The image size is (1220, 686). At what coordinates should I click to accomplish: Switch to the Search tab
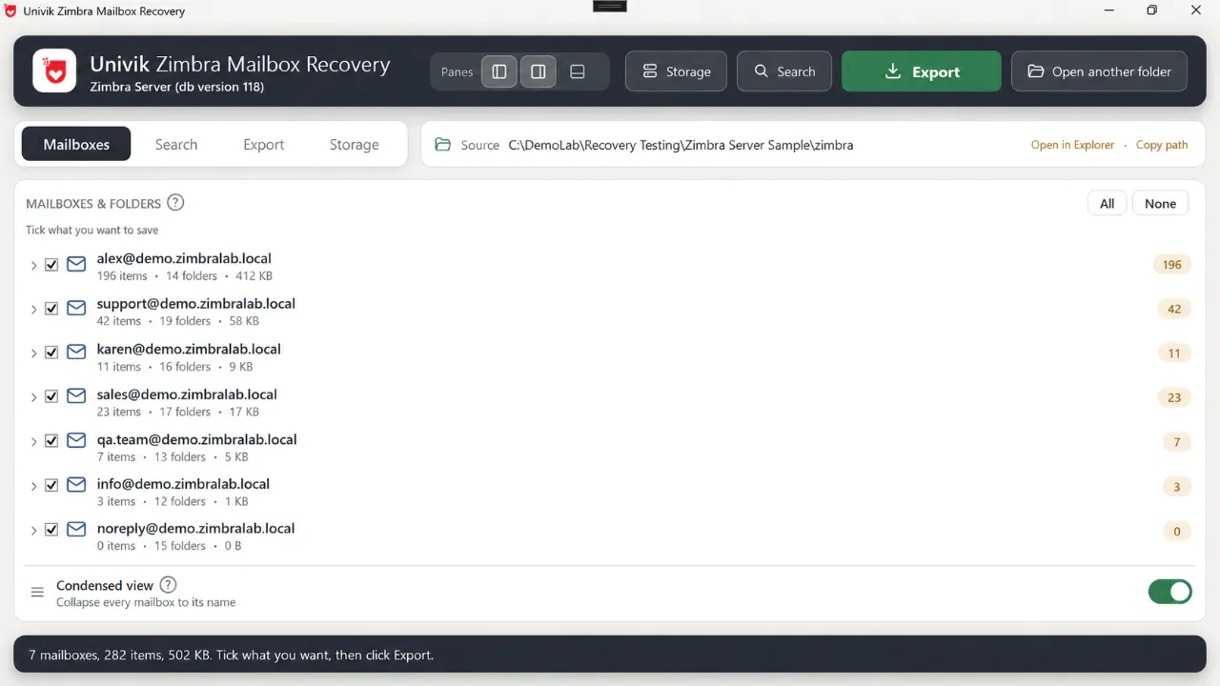(x=176, y=144)
